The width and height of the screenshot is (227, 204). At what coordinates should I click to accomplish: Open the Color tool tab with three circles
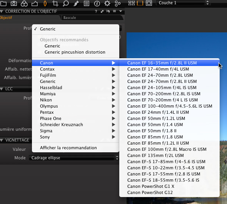(x=24, y=3)
